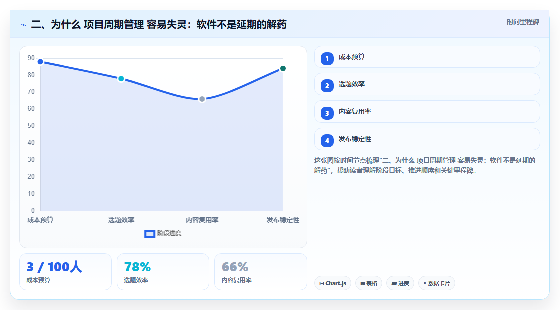Click the number 3 badge for 内容复用率
Viewport: 560px width, 310px height.
coord(327,113)
